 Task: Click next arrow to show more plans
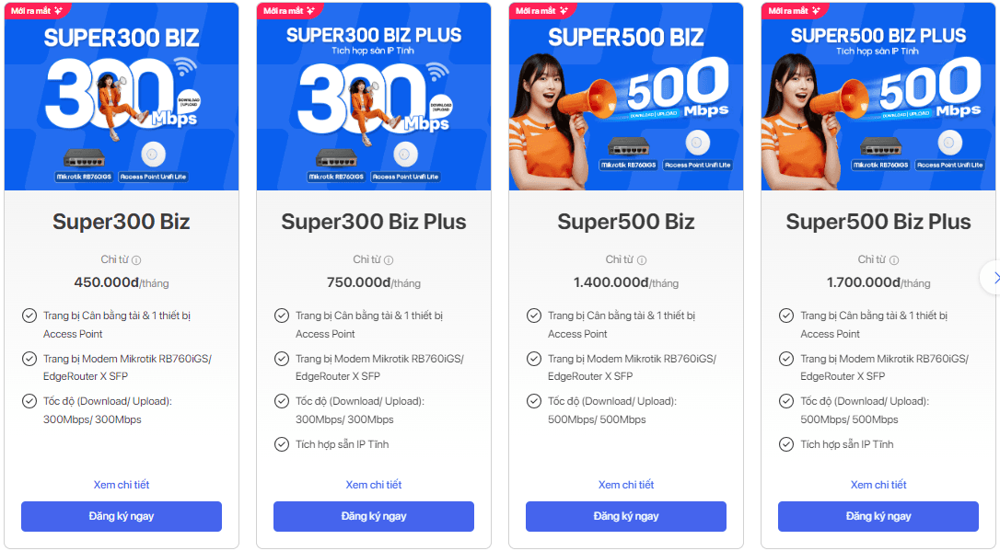993,277
